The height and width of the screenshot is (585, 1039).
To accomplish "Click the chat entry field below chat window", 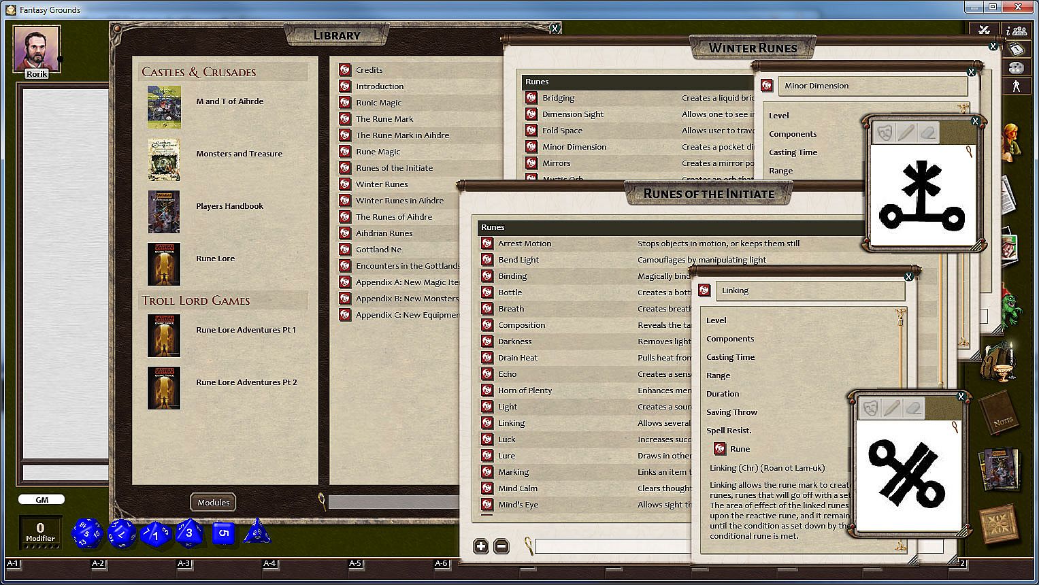I will click(65, 473).
